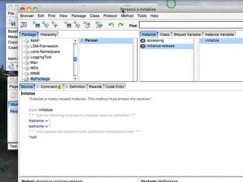Select the accessing protocol
Screen dimensions: 243x182
(x=155, y=40)
